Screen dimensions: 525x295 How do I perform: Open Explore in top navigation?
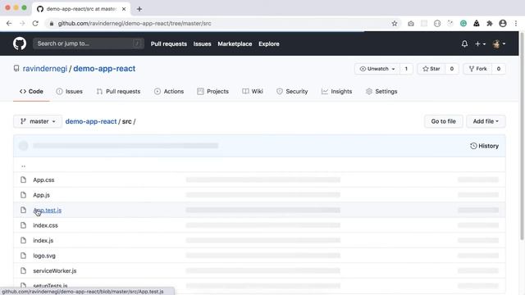[269, 43]
